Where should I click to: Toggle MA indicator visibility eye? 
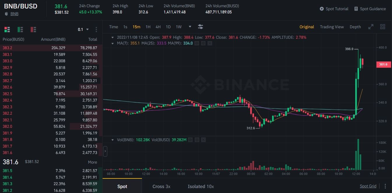(x=197, y=43)
